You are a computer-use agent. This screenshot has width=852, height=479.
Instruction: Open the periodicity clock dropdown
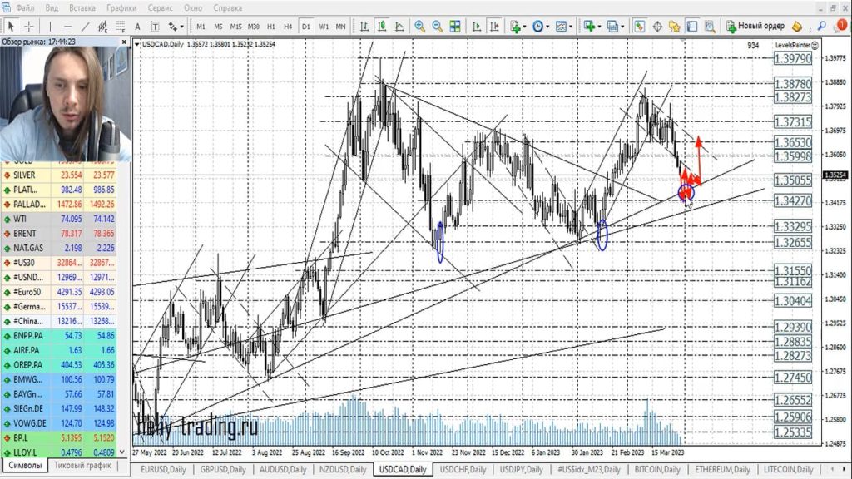pos(542,26)
